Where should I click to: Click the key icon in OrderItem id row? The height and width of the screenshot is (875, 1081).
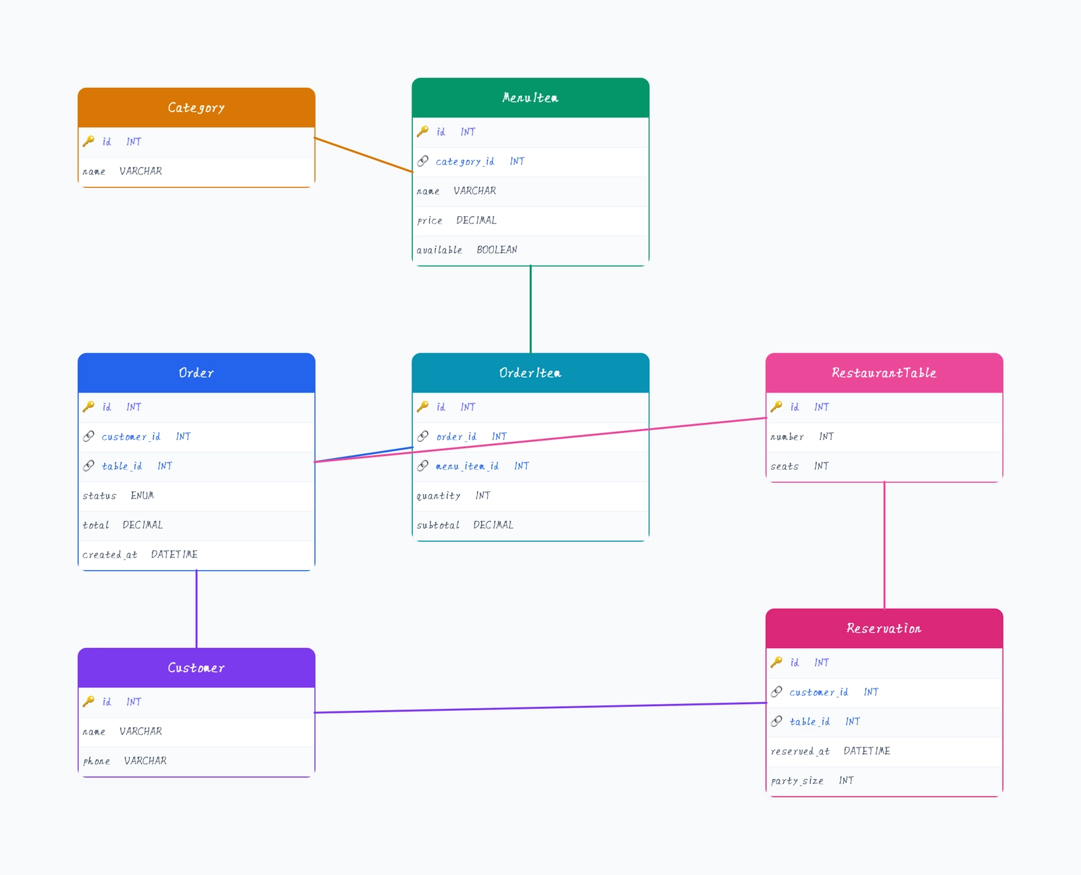pos(422,407)
